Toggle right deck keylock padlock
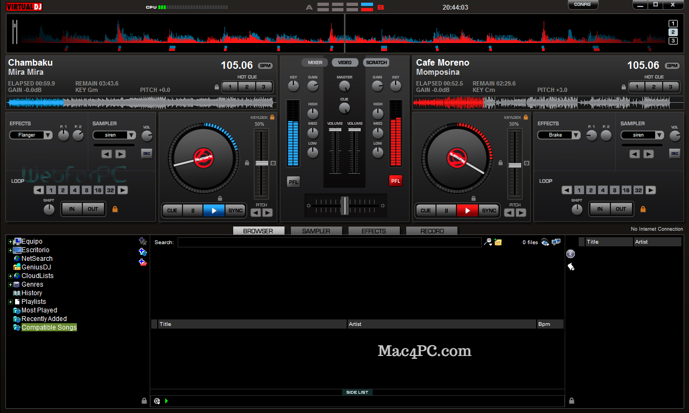Viewport: 689px width, 413px height. [526, 117]
